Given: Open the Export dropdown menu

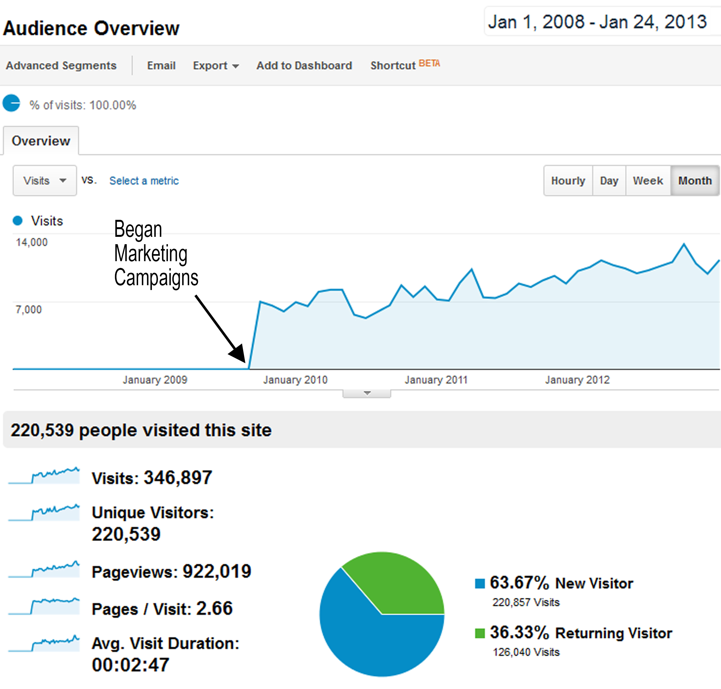Looking at the screenshot, I should click(216, 66).
